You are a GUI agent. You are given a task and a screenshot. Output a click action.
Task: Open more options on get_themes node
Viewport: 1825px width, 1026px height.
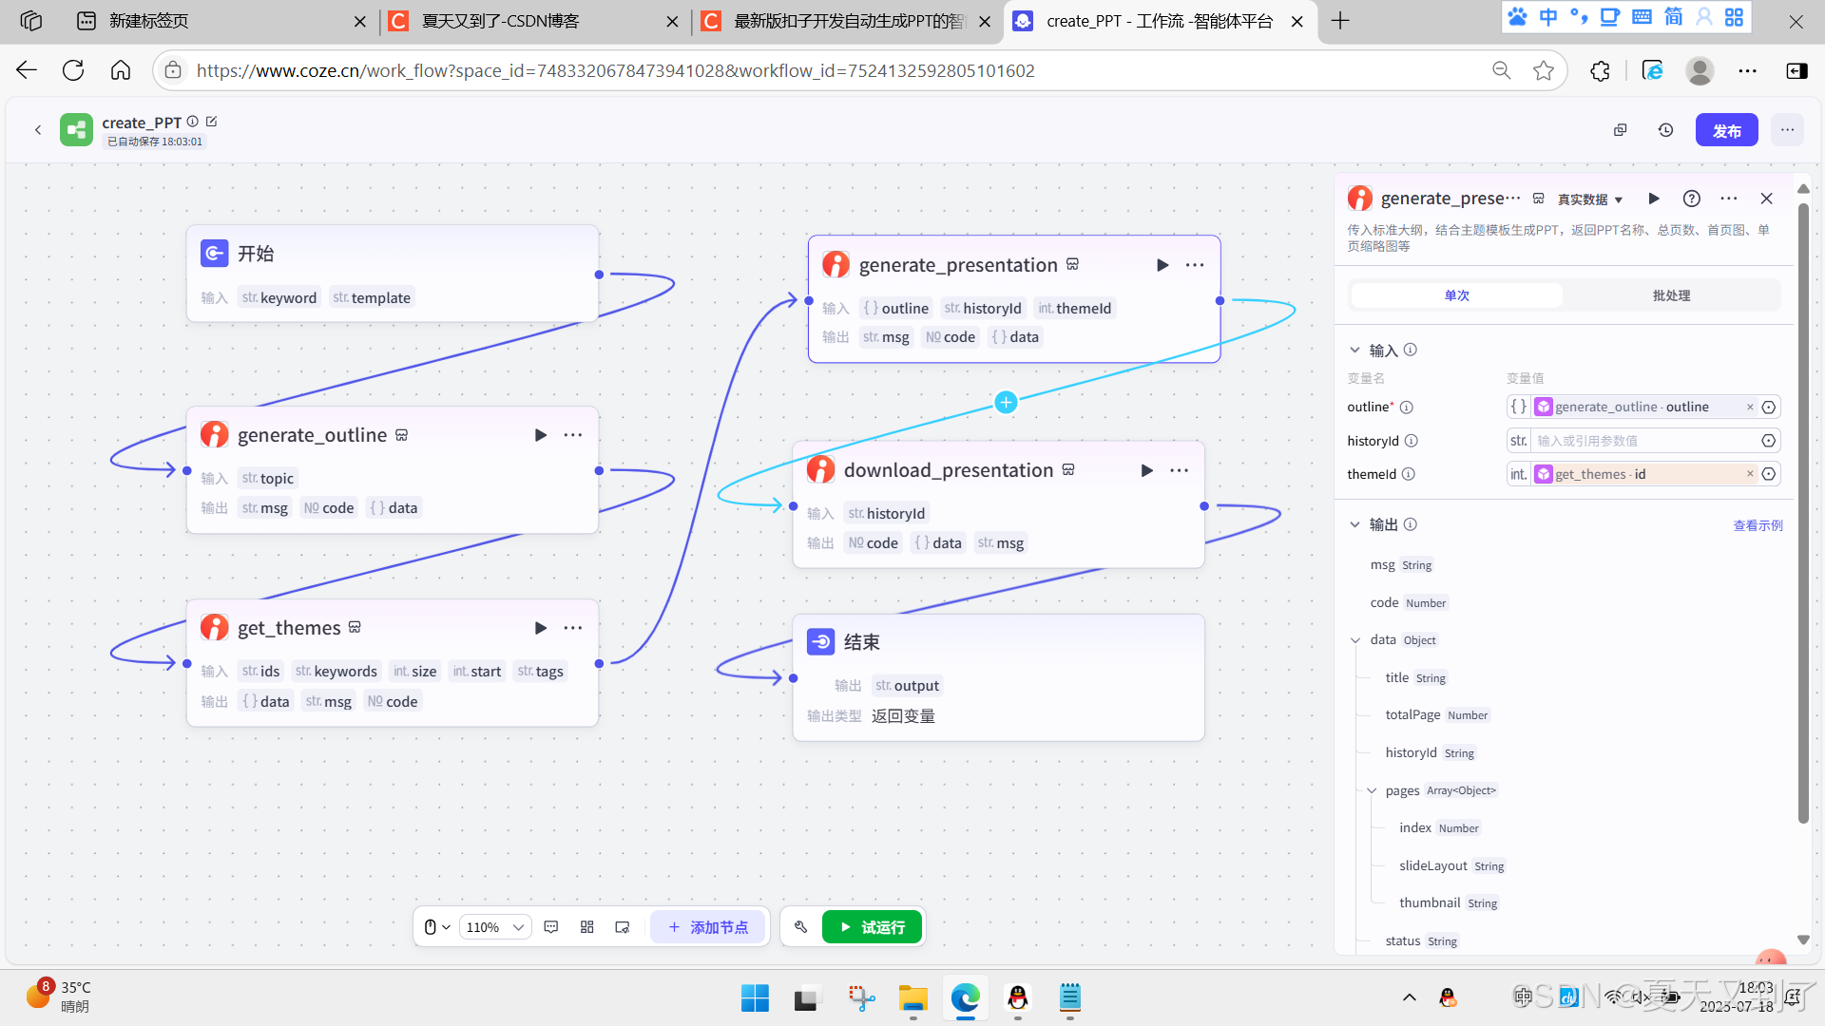(572, 628)
